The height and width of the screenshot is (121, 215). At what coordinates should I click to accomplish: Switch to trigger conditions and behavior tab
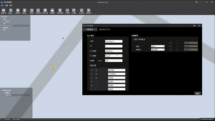(105, 29)
